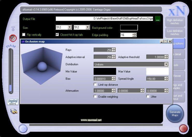Toggle Limit ray distance checkbox
The height and width of the screenshot is (137, 192).
[95, 84]
